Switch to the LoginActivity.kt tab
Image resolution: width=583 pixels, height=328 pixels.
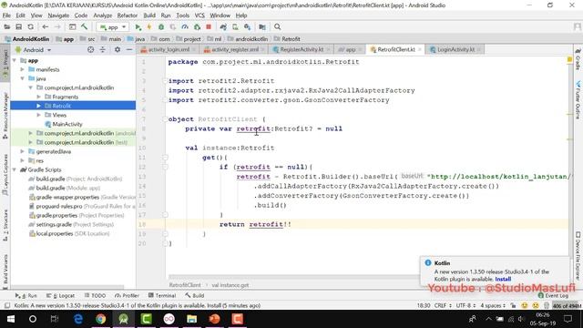click(x=455, y=49)
